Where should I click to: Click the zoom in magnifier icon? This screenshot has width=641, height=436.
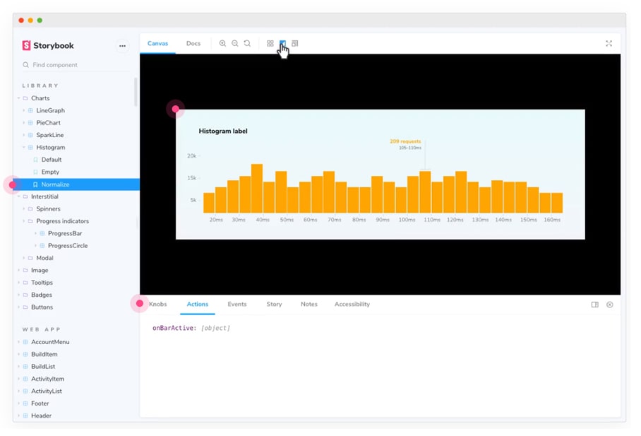pos(222,44)
